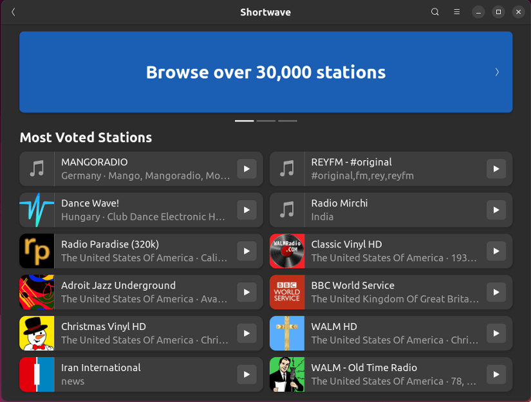Click the Shortwave window title
531x402 pixels.
tap(265, 12)
